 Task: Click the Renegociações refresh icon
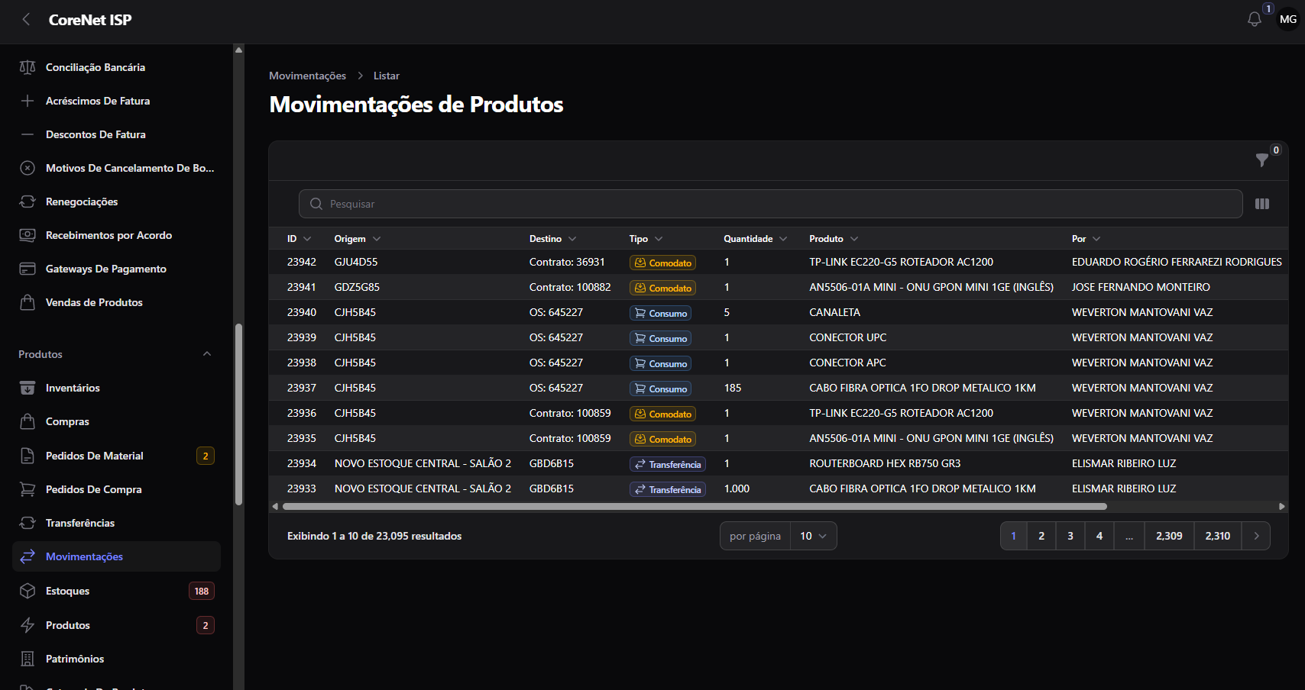[28, 202]
